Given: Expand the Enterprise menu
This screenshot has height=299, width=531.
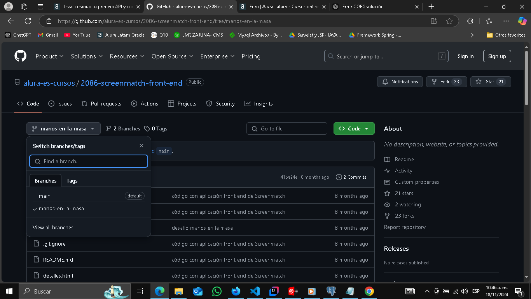Looking at the screenshot, I should point(217,56).
